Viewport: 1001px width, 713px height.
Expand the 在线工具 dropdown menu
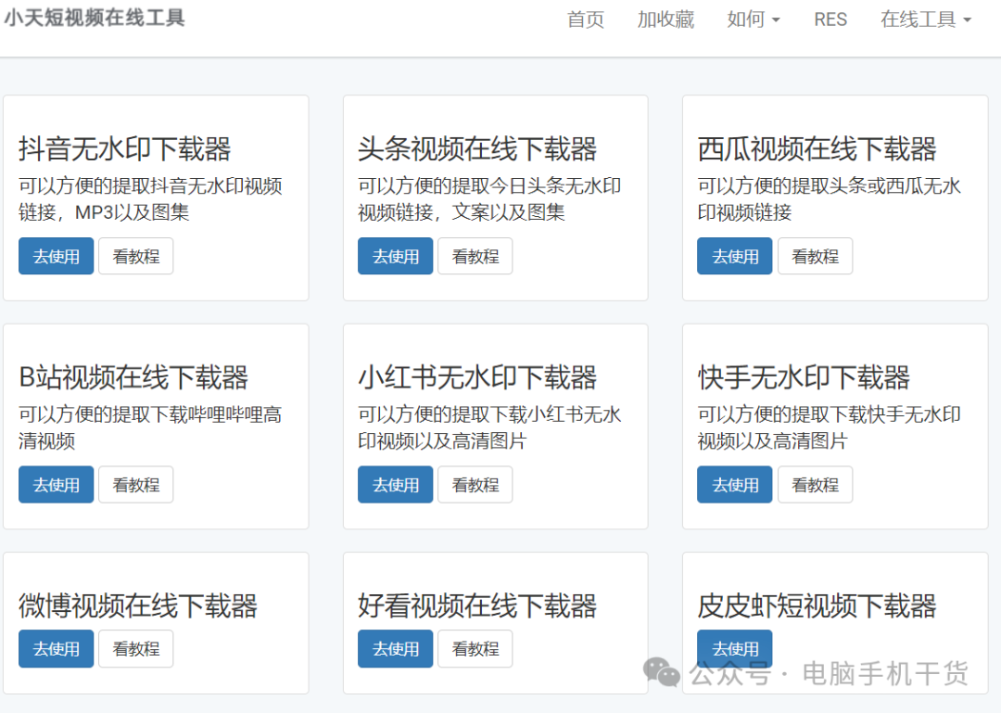click(x=926, y=19)
